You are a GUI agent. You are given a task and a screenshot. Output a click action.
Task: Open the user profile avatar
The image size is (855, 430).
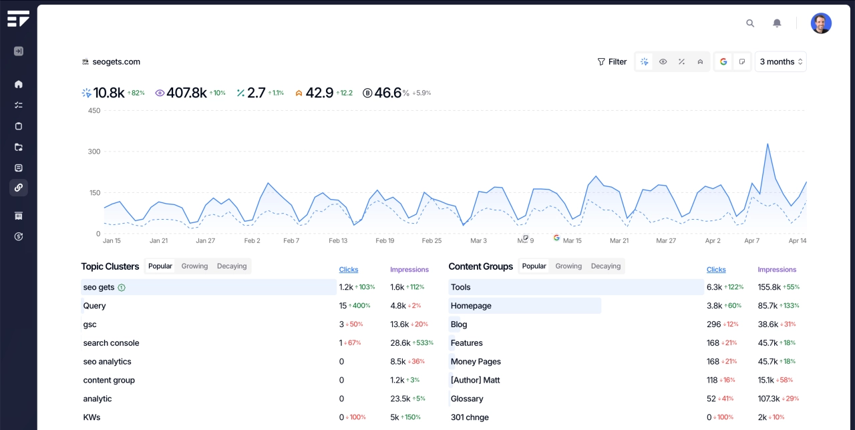tap(821, 23)
